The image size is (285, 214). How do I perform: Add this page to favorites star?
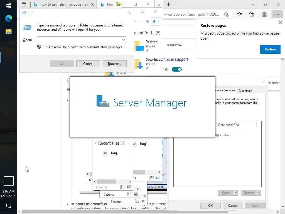[x=226, y=14]
